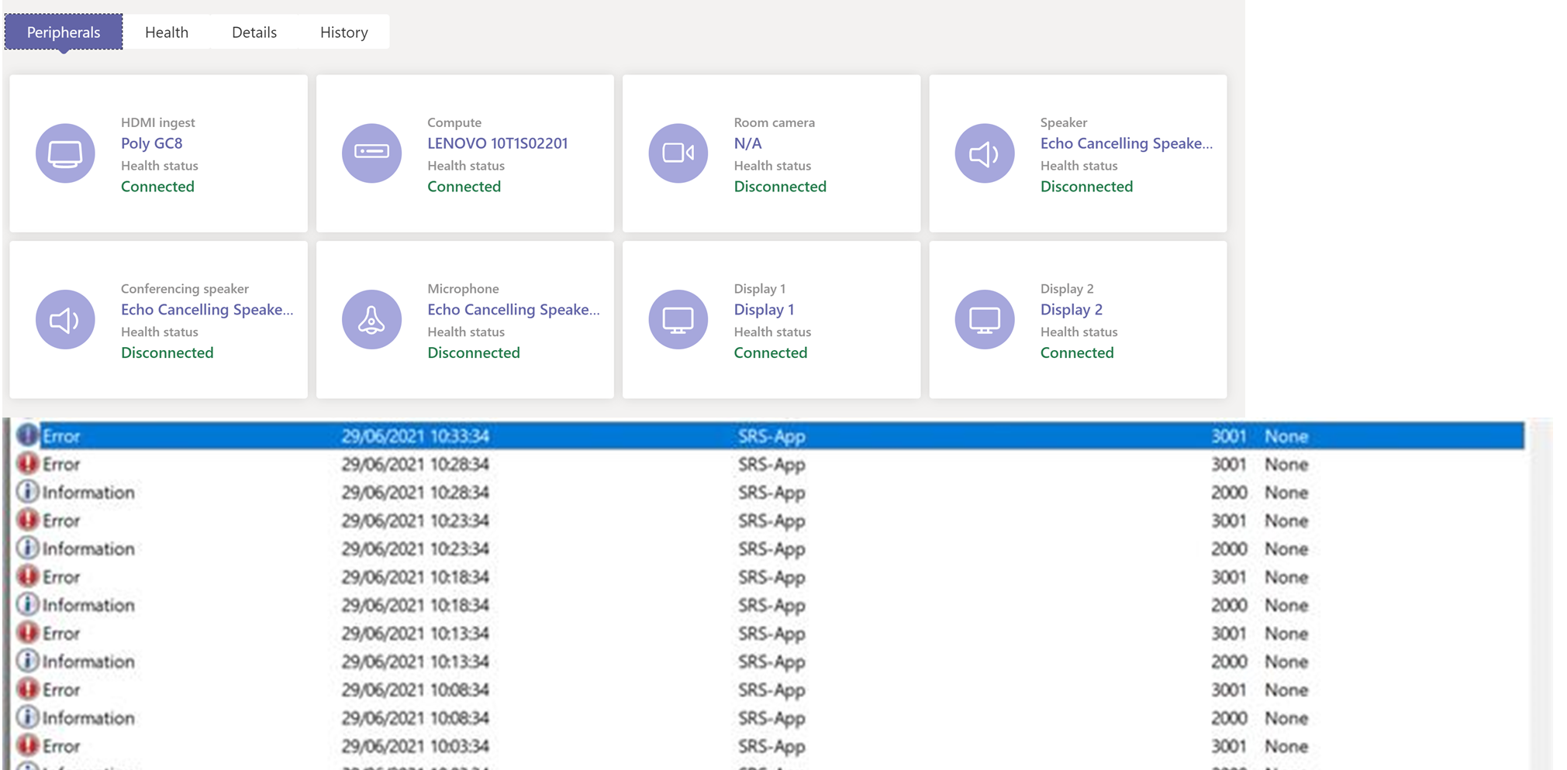Image resolution: width=1567 pixels, height=770 pixels.
Task: Click the Speaker card's speaker icon
Action: click(985, 153)
